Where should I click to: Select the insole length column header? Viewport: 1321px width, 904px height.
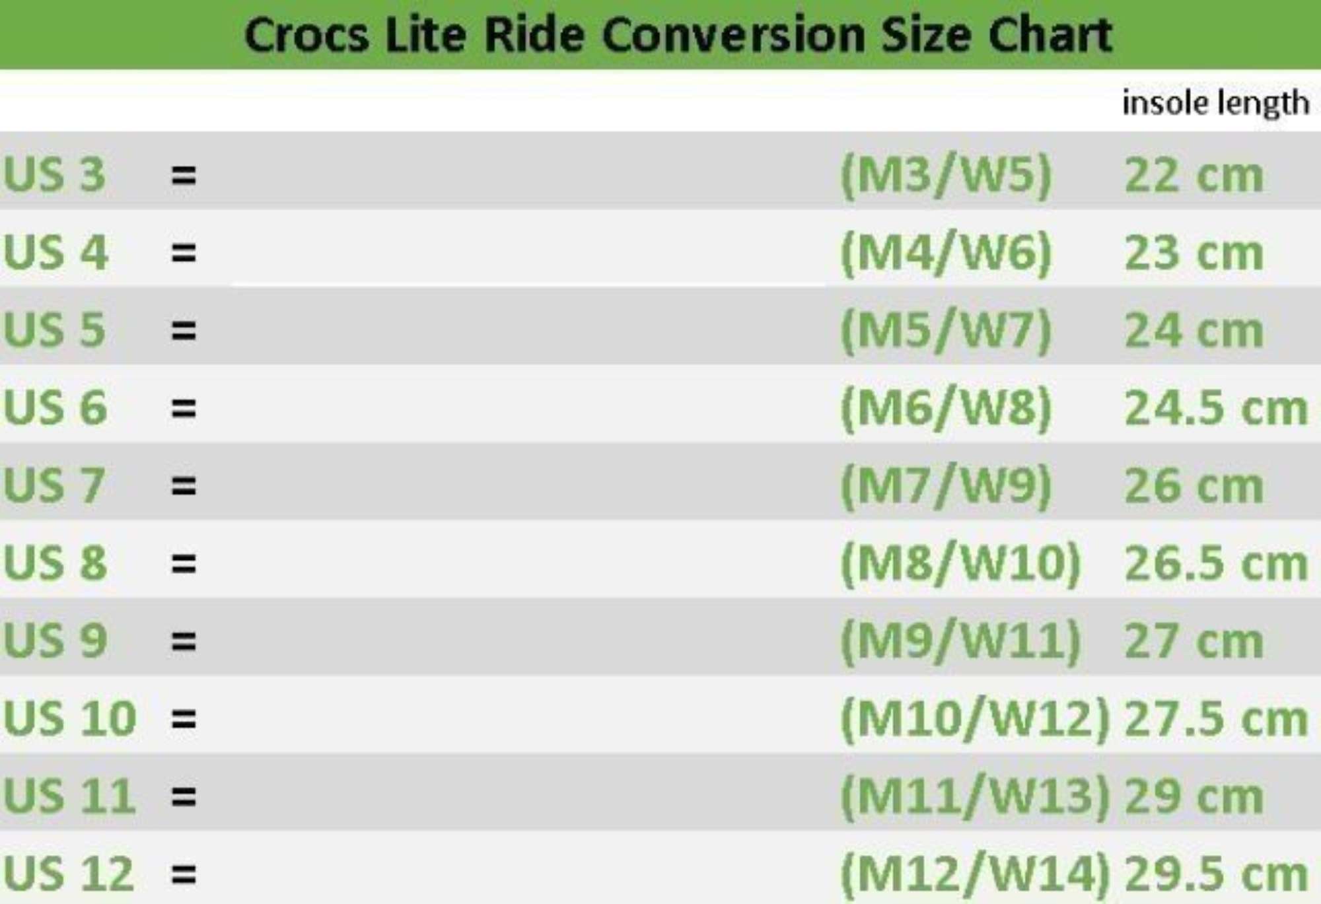click(x=1215, y=103)
